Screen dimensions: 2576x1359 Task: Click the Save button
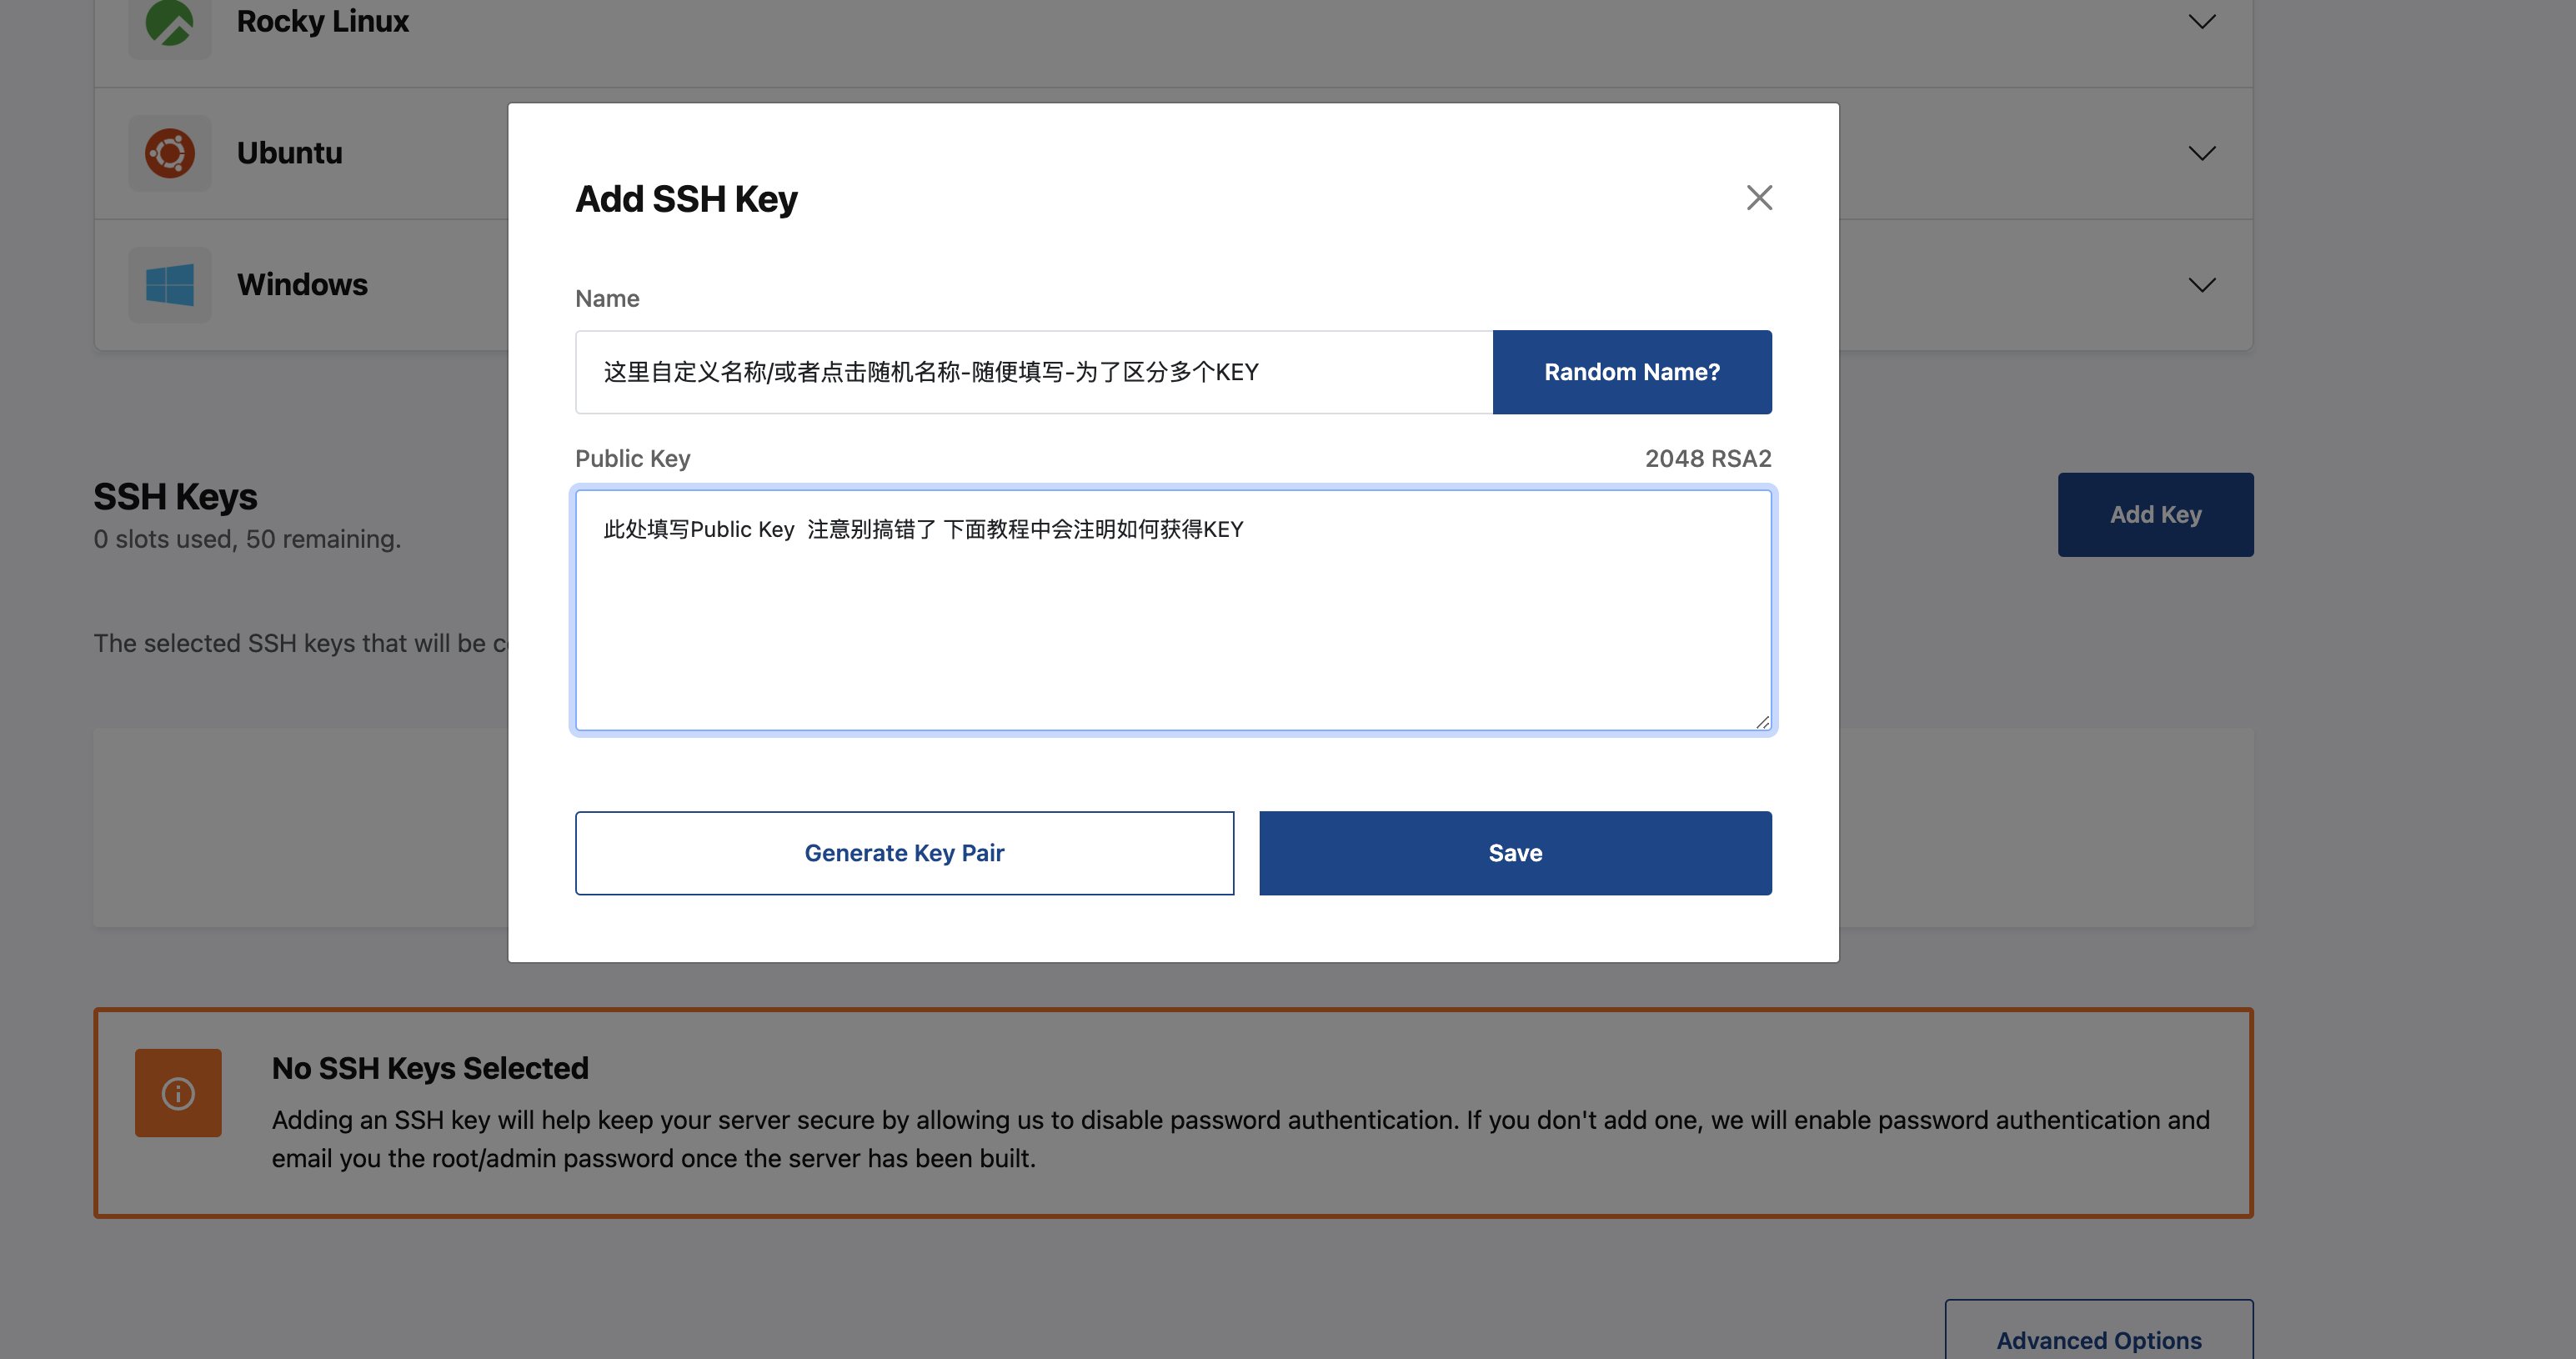1514,853
